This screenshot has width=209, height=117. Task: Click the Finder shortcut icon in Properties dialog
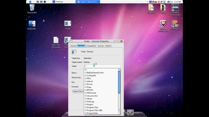click(74, 52)
